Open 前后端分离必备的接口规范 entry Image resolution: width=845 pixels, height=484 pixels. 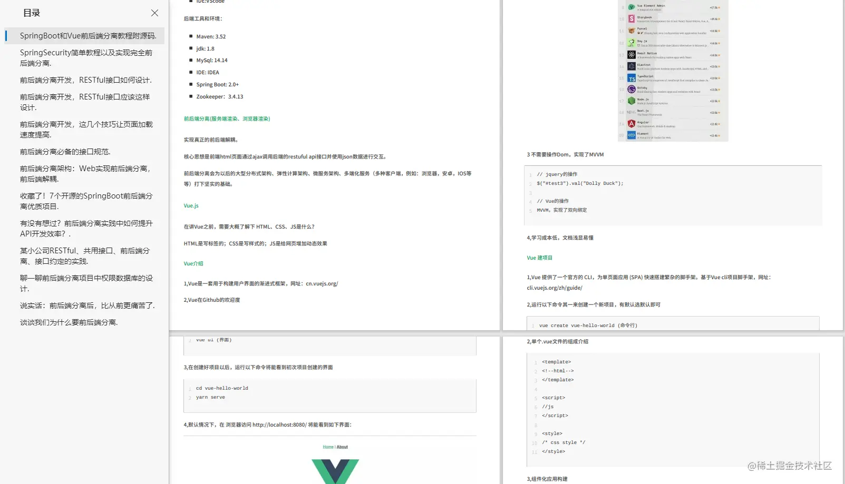click(65, 152)
